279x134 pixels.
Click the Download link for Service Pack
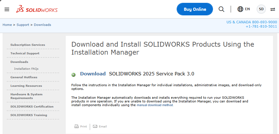click(93, 74)
